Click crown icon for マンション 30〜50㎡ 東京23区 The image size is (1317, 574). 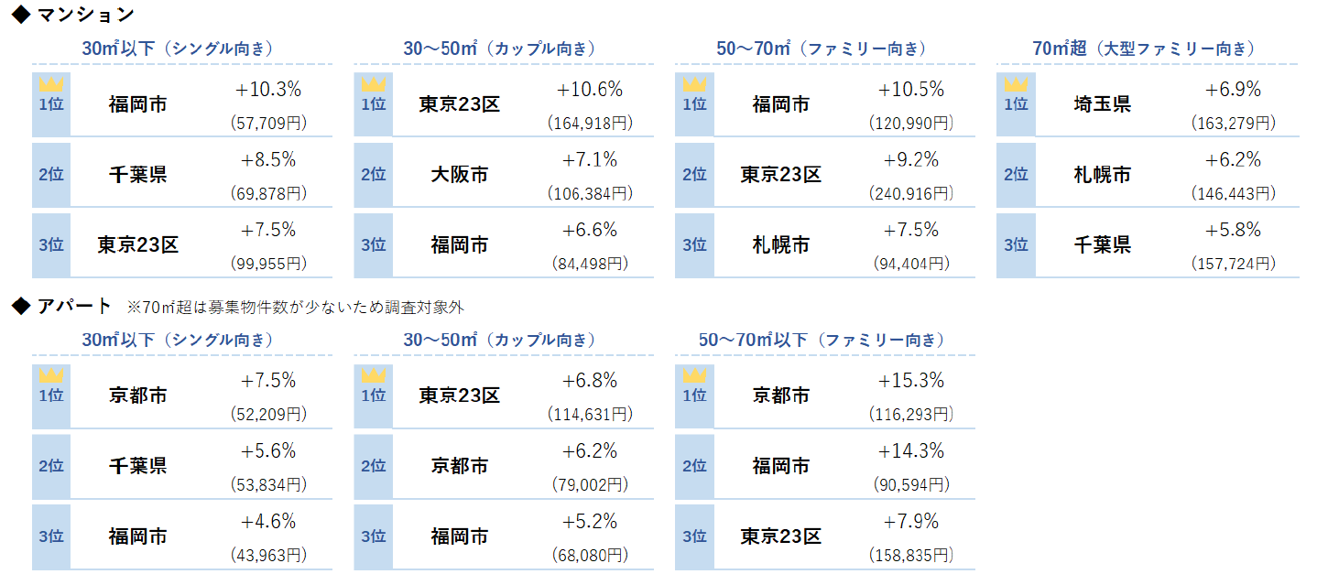tap(374, 84)
